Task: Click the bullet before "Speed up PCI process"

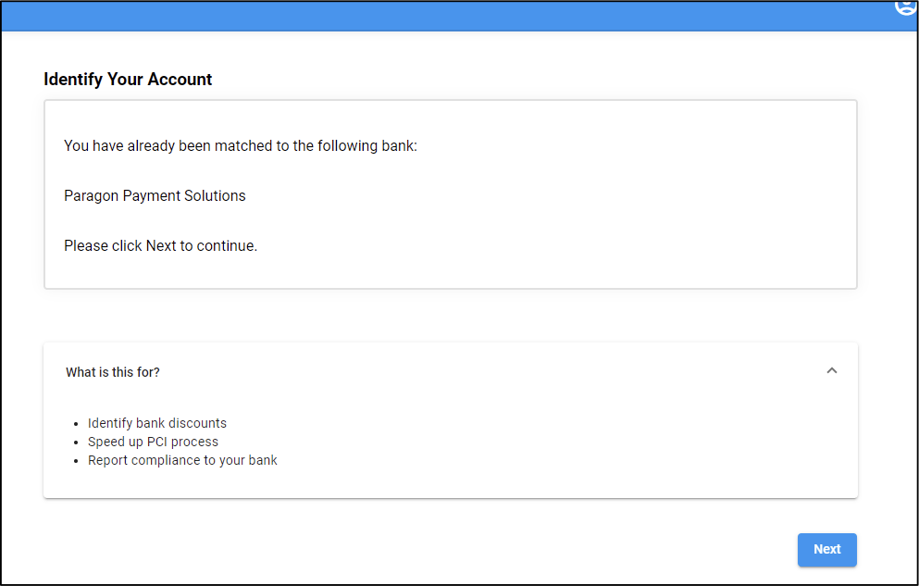Action: [75, 443]
